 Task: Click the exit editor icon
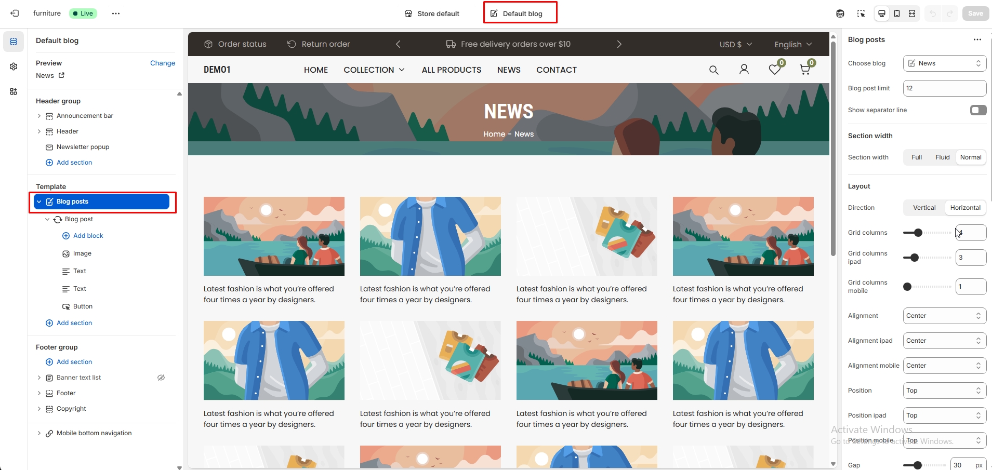click(x=15, y=14)
